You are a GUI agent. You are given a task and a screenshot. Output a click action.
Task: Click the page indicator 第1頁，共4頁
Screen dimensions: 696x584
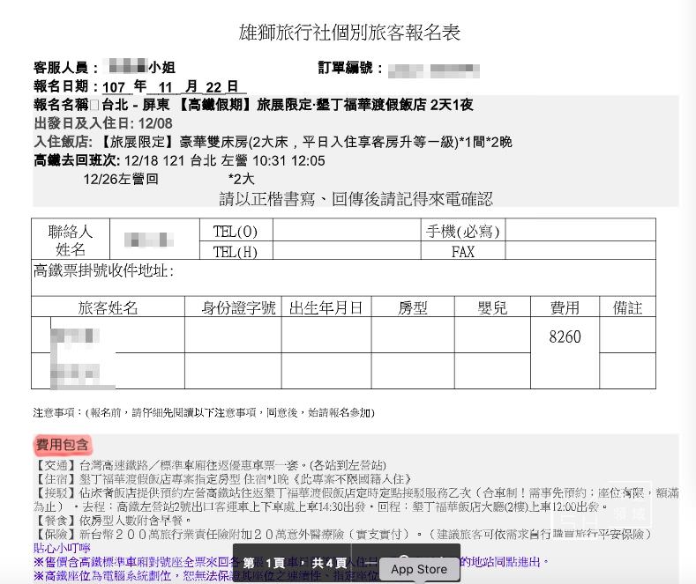[295, 563]
